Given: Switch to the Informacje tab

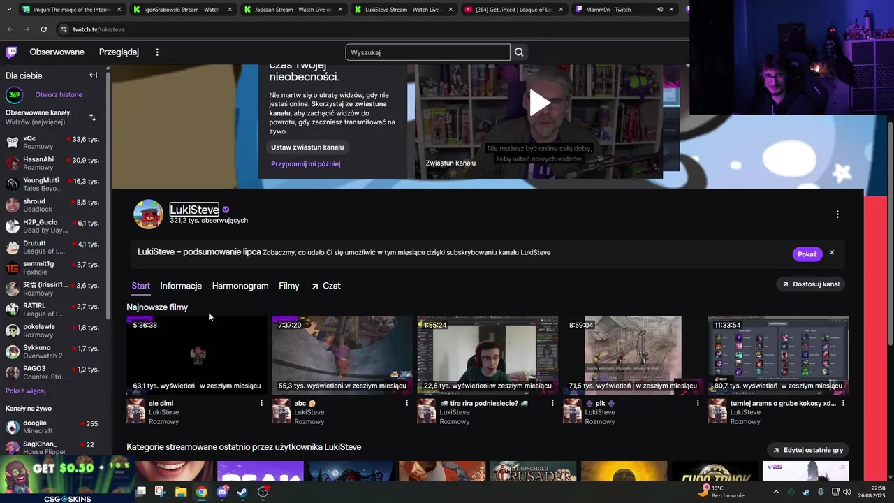Looking at the screenshot, I should click(181, 286).
